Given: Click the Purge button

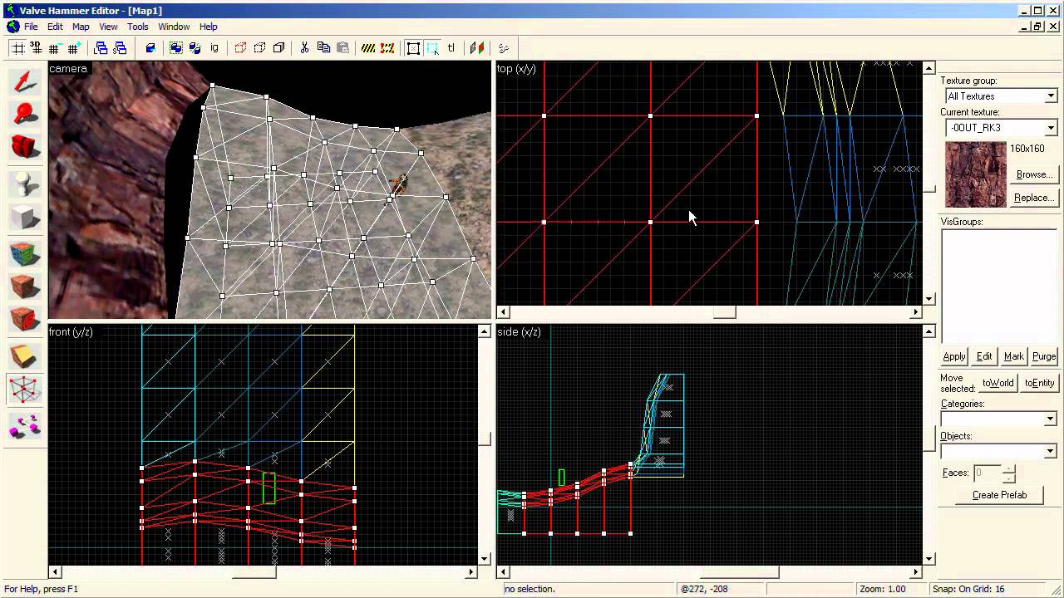Looking at the screenshot, I should coord(1044,356).
